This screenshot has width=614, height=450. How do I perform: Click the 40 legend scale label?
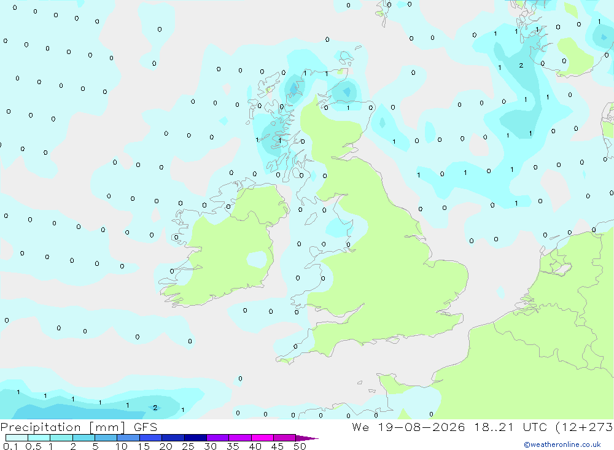[255, 446]
